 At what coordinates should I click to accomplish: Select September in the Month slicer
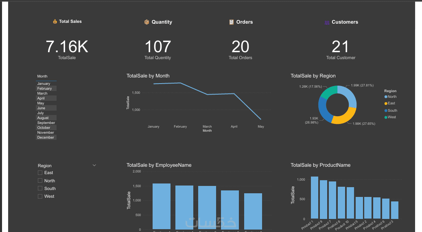pyautogui.click(x=46, y=123)
